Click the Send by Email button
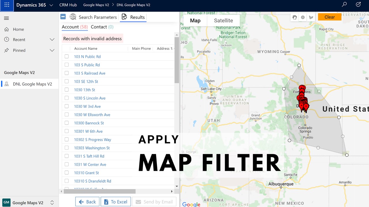The width and height of the screenshot is (369, 207). tap(154, 202)
